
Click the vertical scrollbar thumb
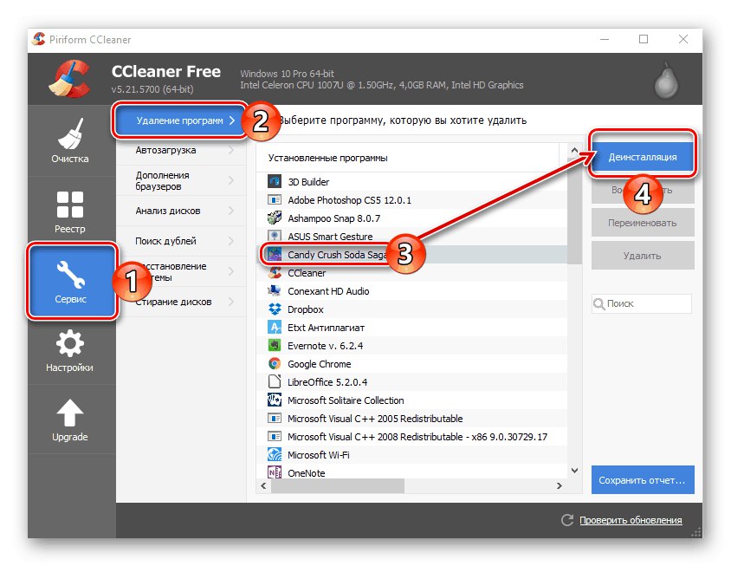[x=574, y=211]
